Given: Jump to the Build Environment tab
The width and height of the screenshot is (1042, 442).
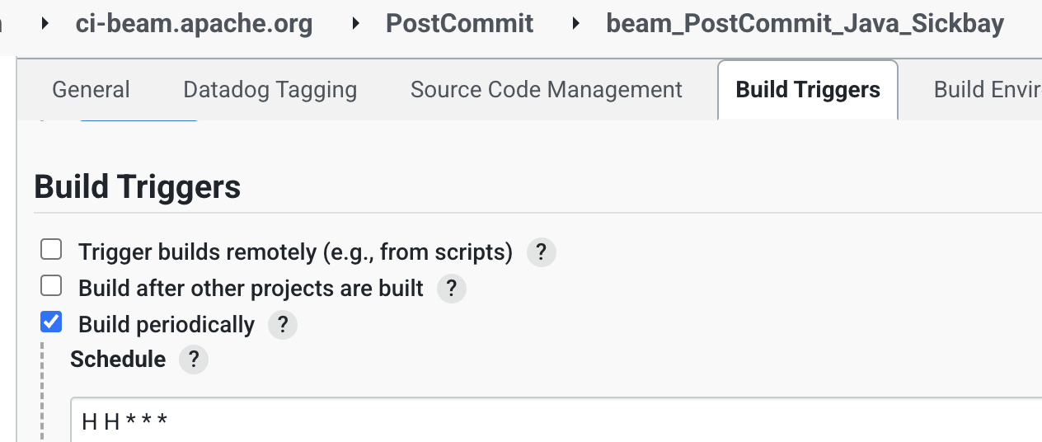Looking at the screenshot, I should point(987,90).
